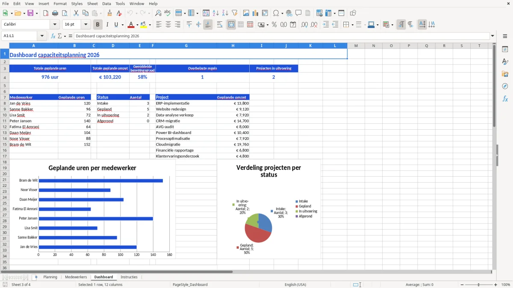Click zoom out minus button
Viewport: 513px width, 288px height.
pos(461,285)
